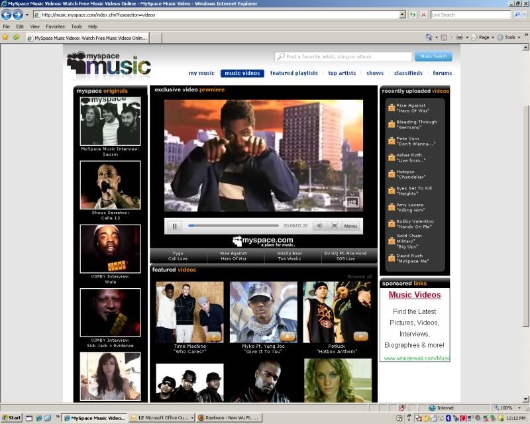This screenshot has width=530, height=424.
Task: Play Potluck Hotbox Anthem featured video
Action: (x=337, y=312)
